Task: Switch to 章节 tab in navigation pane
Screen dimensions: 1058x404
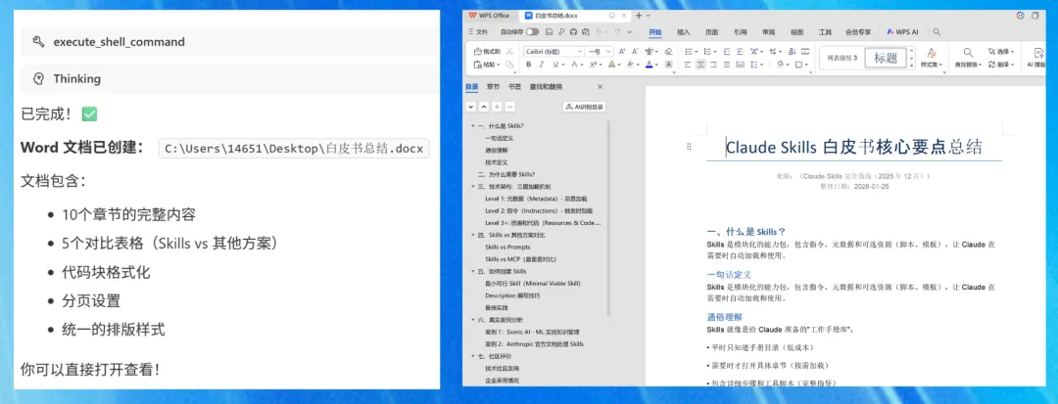Action: pyautogui.click(x=493, y=86)
